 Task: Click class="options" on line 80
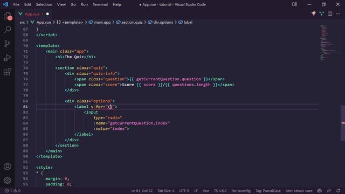pyautogui.click(x=95, y=101)
